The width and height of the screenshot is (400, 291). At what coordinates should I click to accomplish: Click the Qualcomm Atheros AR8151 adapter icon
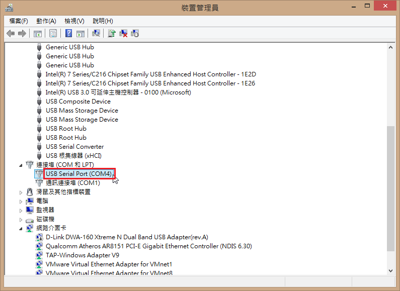[39, 246]
